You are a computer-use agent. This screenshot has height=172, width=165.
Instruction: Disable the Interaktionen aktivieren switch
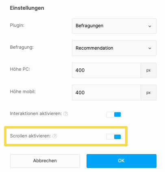114,115
